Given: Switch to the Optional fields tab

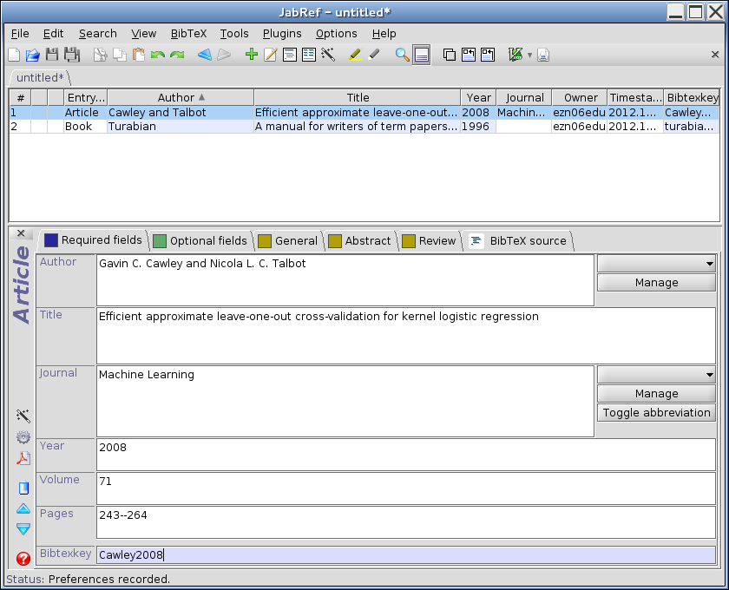Looking at the screenshot, I should click(200, 240).
